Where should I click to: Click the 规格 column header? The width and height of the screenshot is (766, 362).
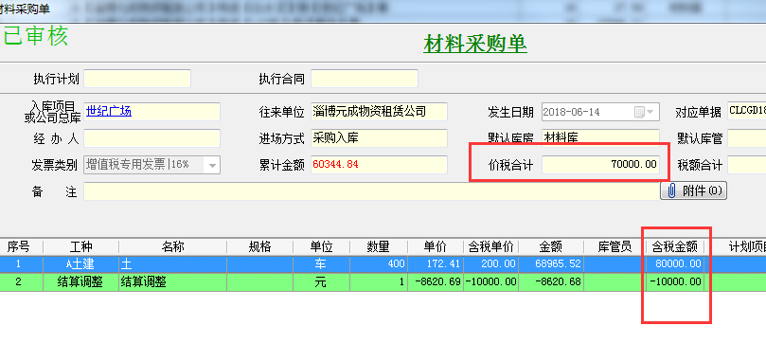tap(259, 246)
